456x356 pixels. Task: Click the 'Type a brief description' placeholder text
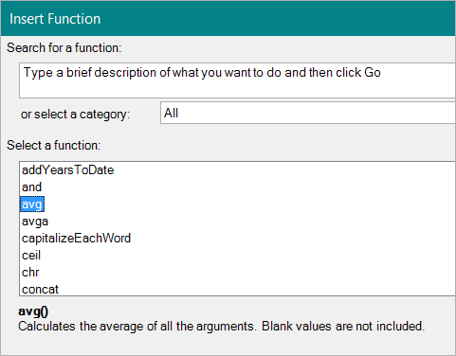coord(202,73)
